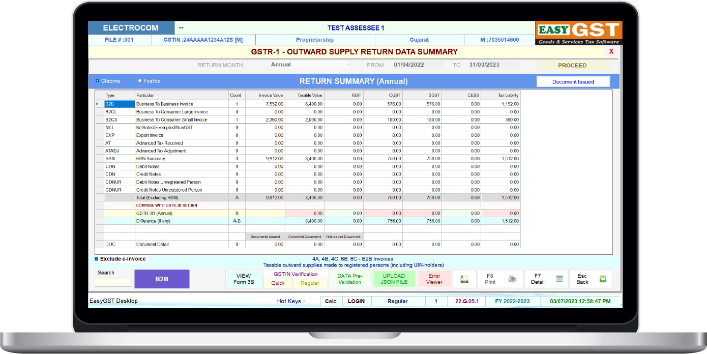Click the Excel export icon

[464, 279]
